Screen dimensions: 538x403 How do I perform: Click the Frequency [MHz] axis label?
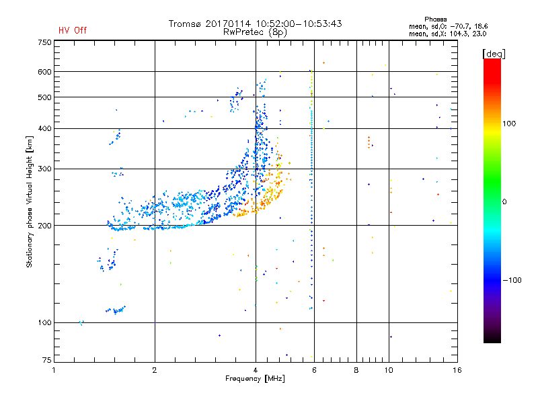pos(255,379)
